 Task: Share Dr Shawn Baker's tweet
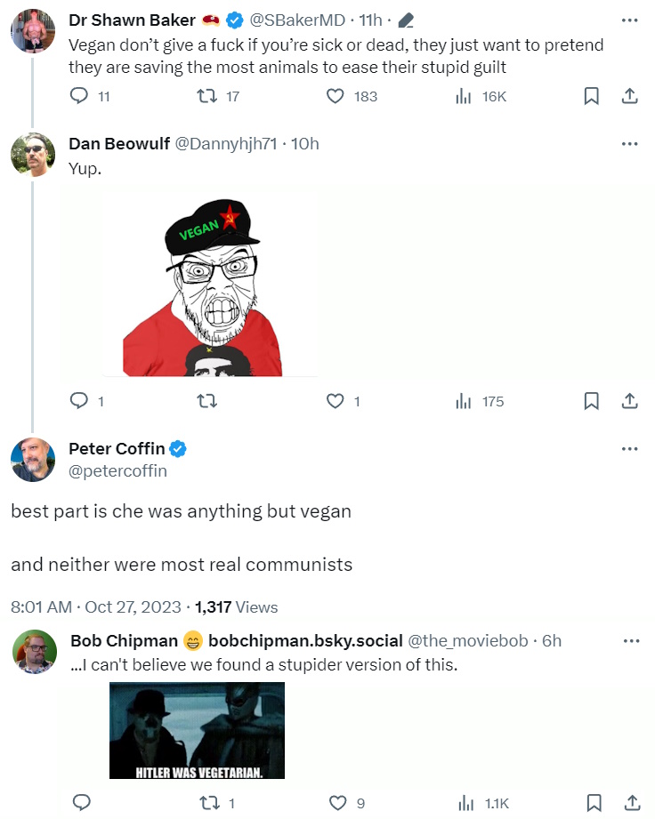click(629, 96)
